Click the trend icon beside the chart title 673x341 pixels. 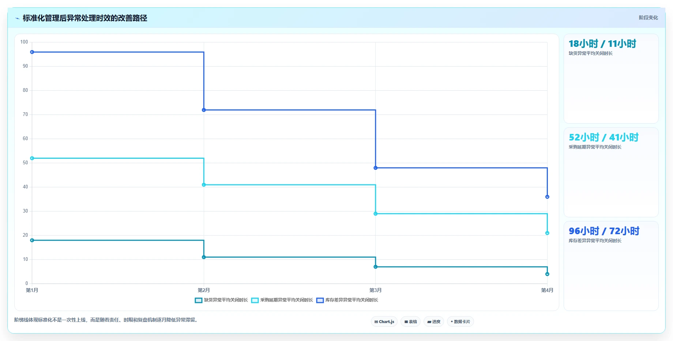click(x=17, y=18)
